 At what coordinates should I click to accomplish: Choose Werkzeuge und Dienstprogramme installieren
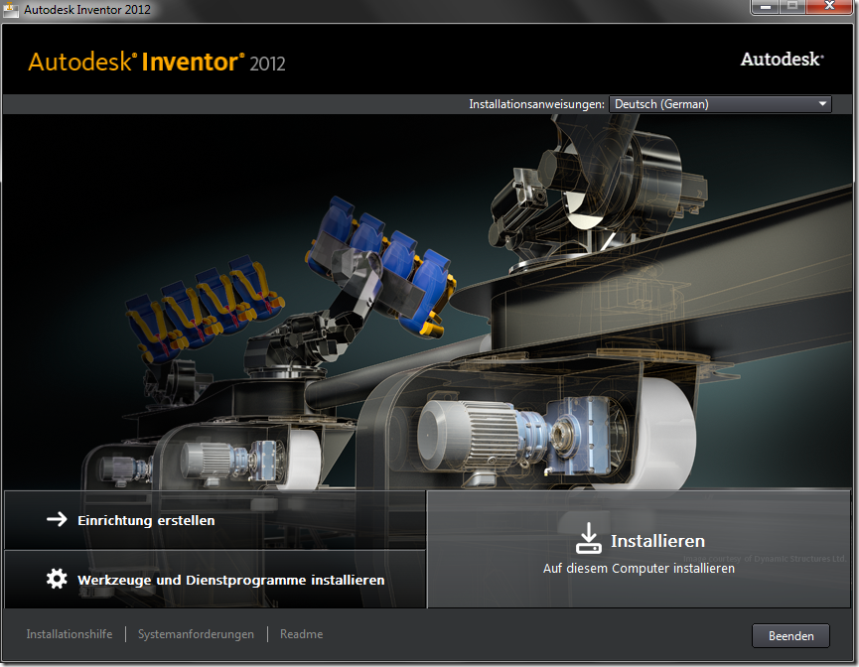215,580
